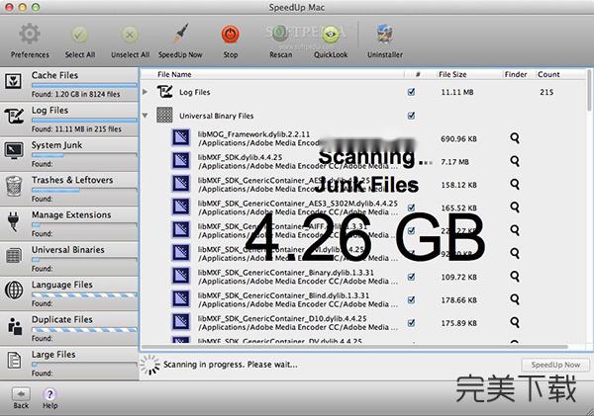Show the 158.12 KB file in Finder

point(515,185)
